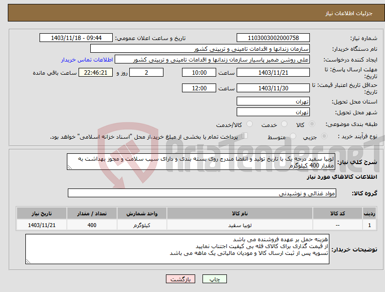Select the خدمت radio button
The width and height of the screenshot is (385, 292).
point(284,124)
